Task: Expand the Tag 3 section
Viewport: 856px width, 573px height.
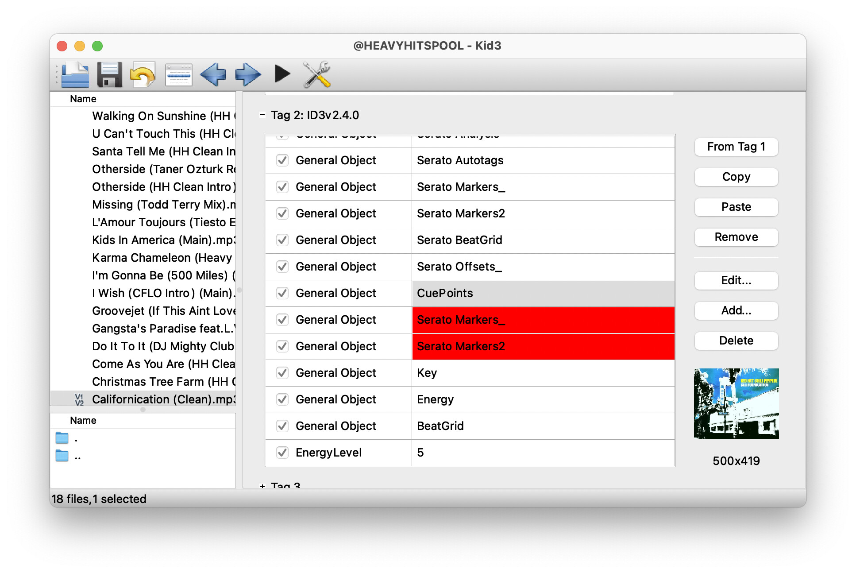Action: tap(262, 486)
